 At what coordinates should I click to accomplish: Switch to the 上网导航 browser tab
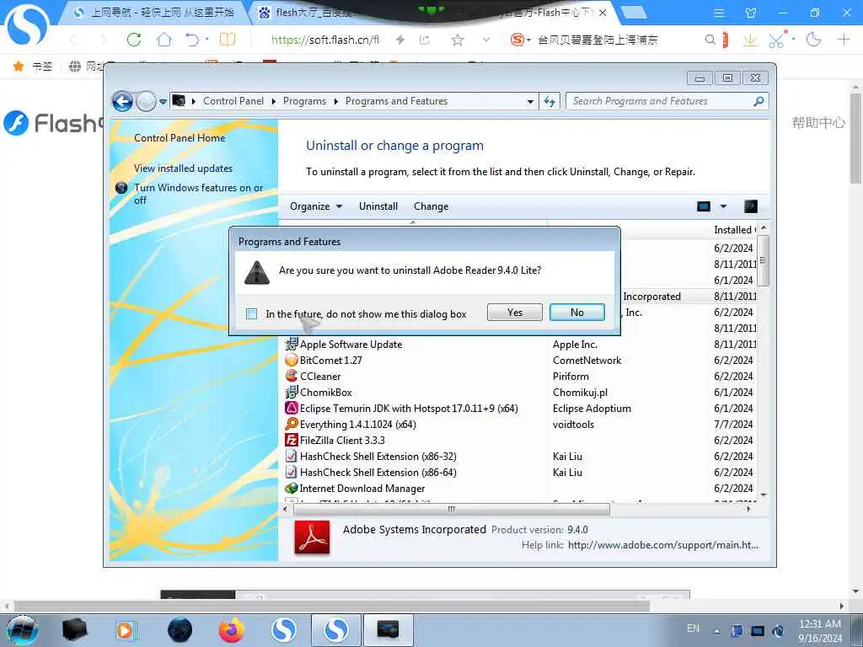(x=154, y=12)
